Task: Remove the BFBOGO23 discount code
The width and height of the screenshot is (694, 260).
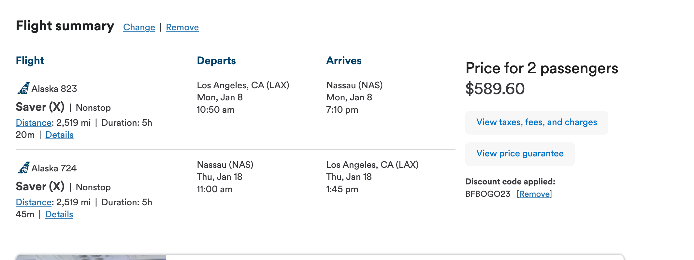Action: click(534, 194)
